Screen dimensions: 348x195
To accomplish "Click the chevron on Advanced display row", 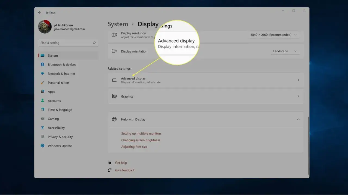I will (298, 80).
